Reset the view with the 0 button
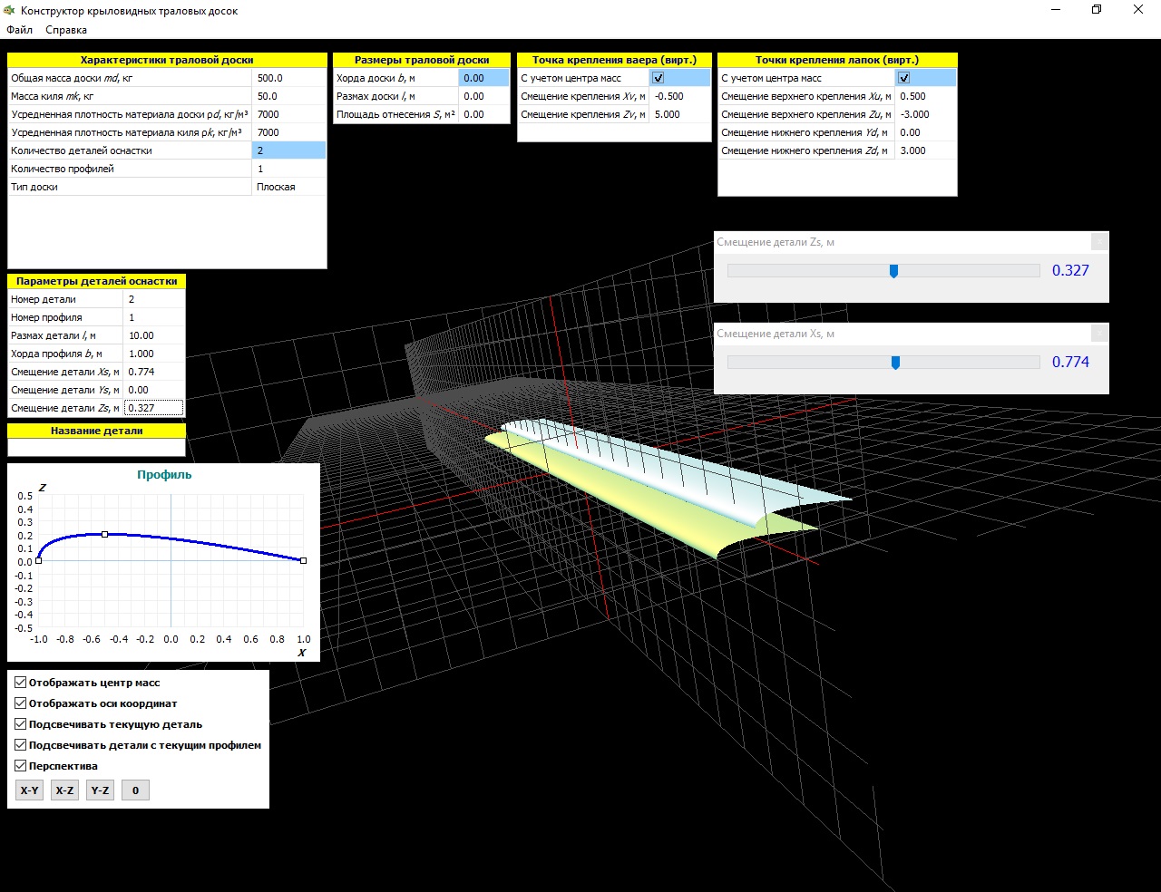This screenshot has height=892, width=1161. point(135,790)
